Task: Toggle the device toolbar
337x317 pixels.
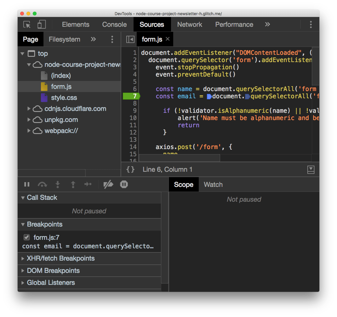Action: pos(42,24)
